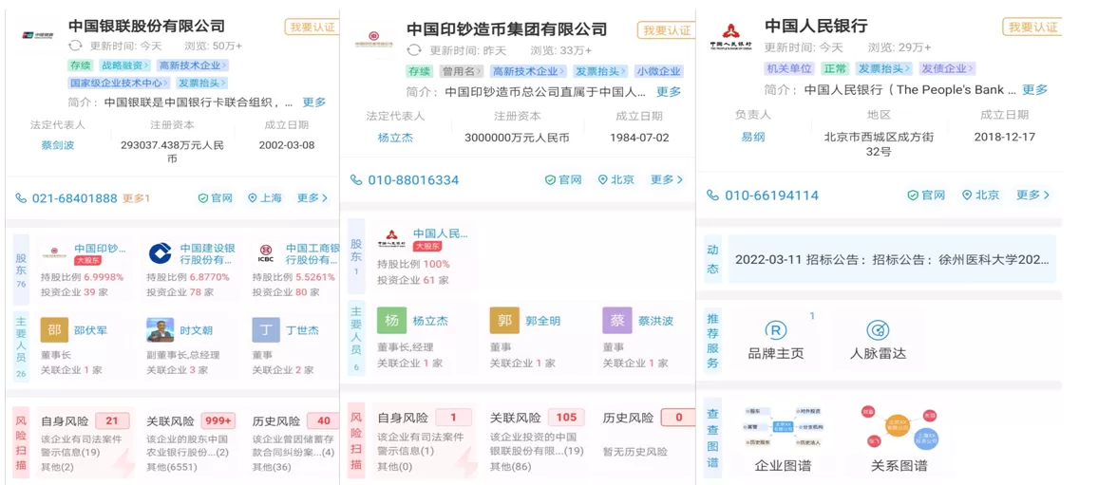The width and height of the screenshot is (1098, 485).
Task: Open Banknote Printing 关联风险 105 item
Action: point(536,441)
